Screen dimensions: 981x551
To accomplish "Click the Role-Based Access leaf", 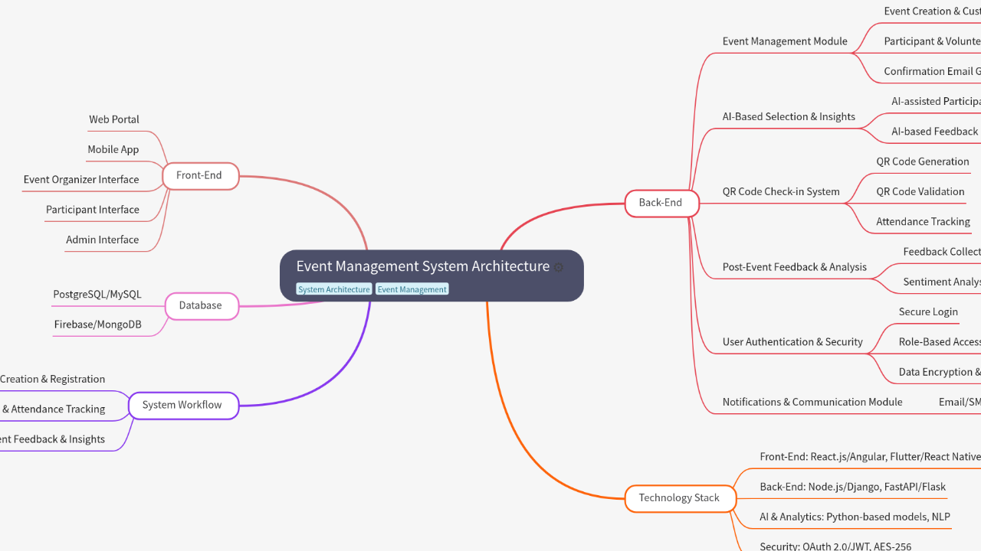I will click(x=940, y=342).
